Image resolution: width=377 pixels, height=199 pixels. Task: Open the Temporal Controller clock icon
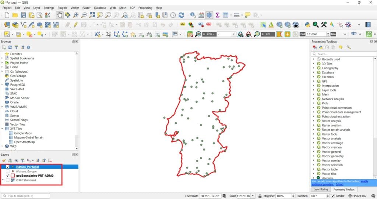click(173, 15)
